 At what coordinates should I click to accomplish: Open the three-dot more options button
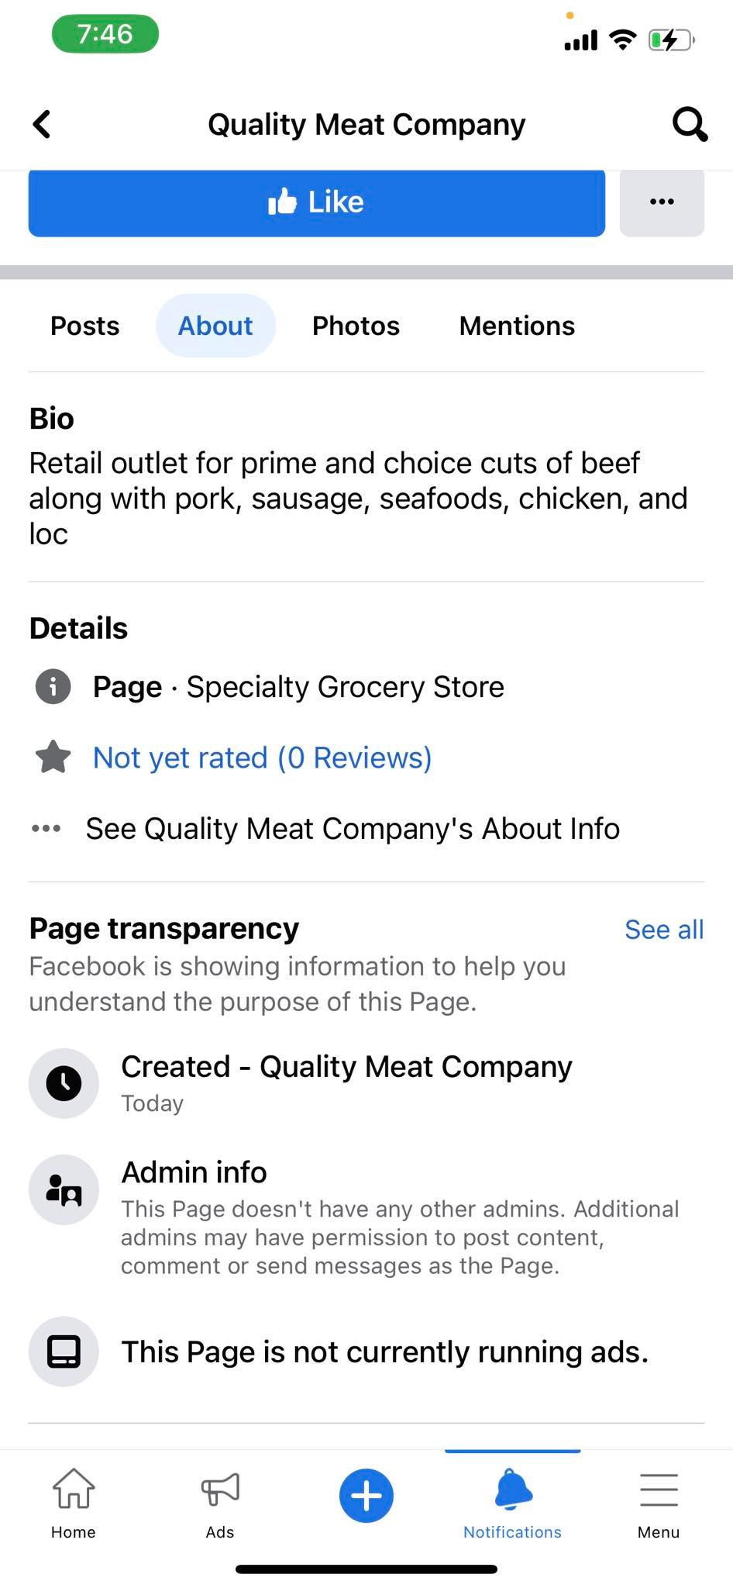click(662, 202)
